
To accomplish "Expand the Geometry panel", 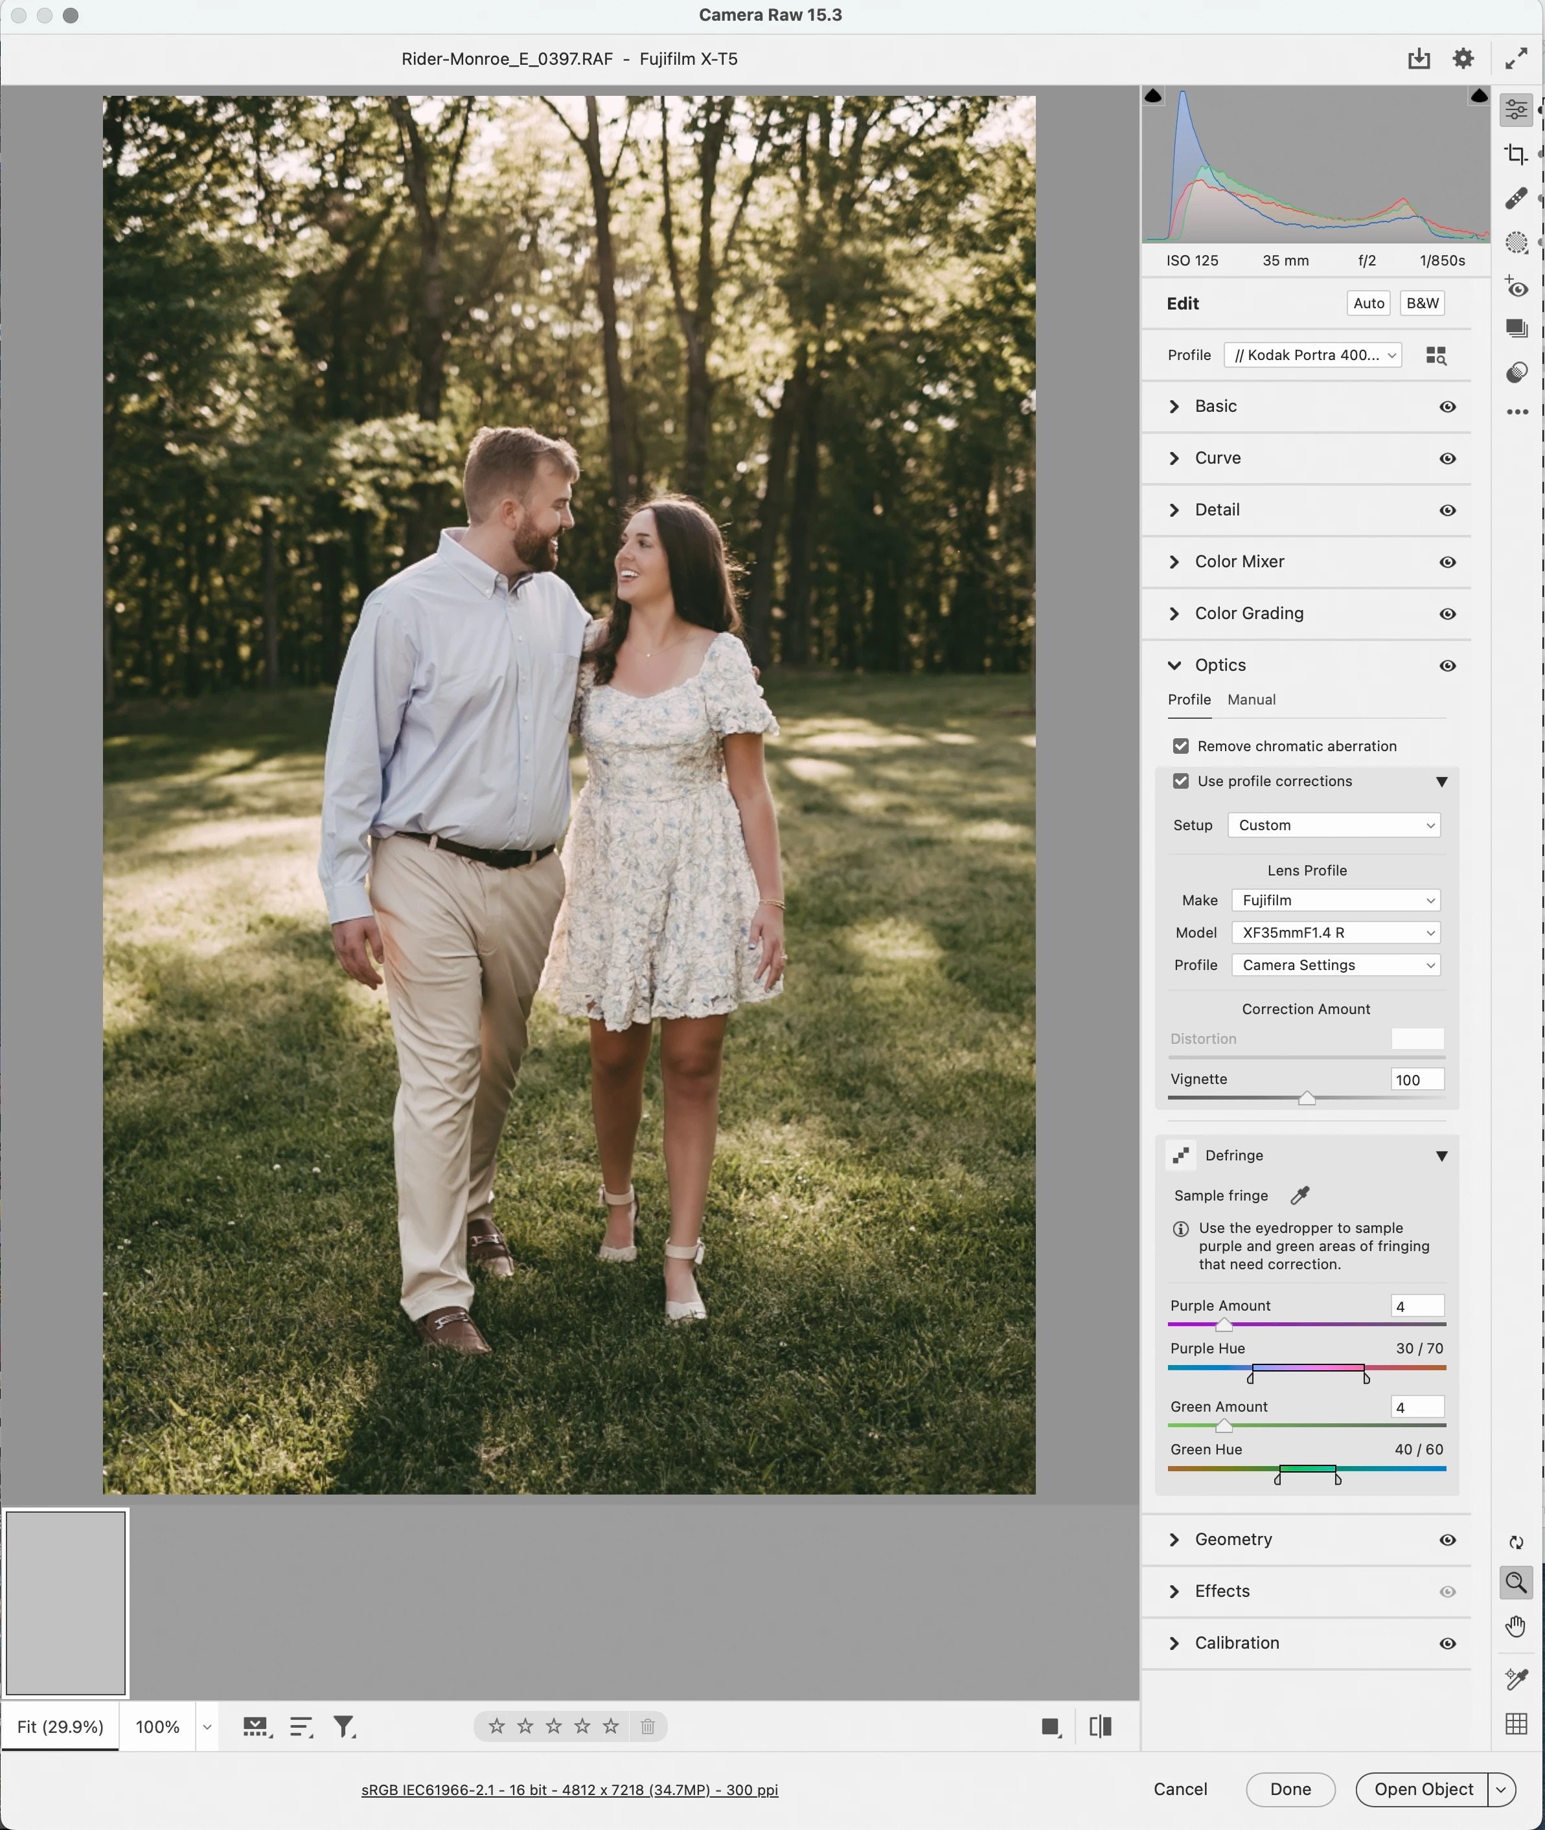I will coord(1233,1539).
